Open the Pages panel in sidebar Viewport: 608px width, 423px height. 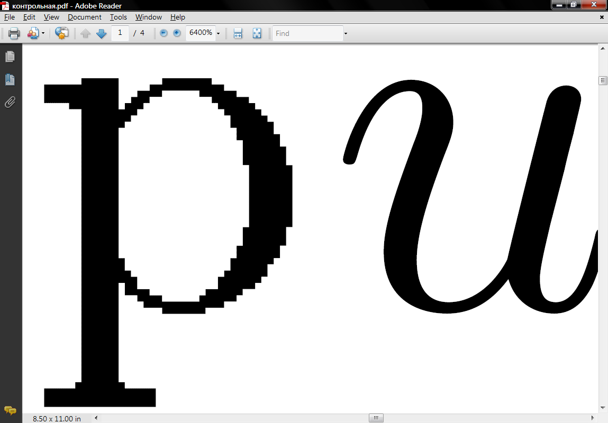(10, 57)
